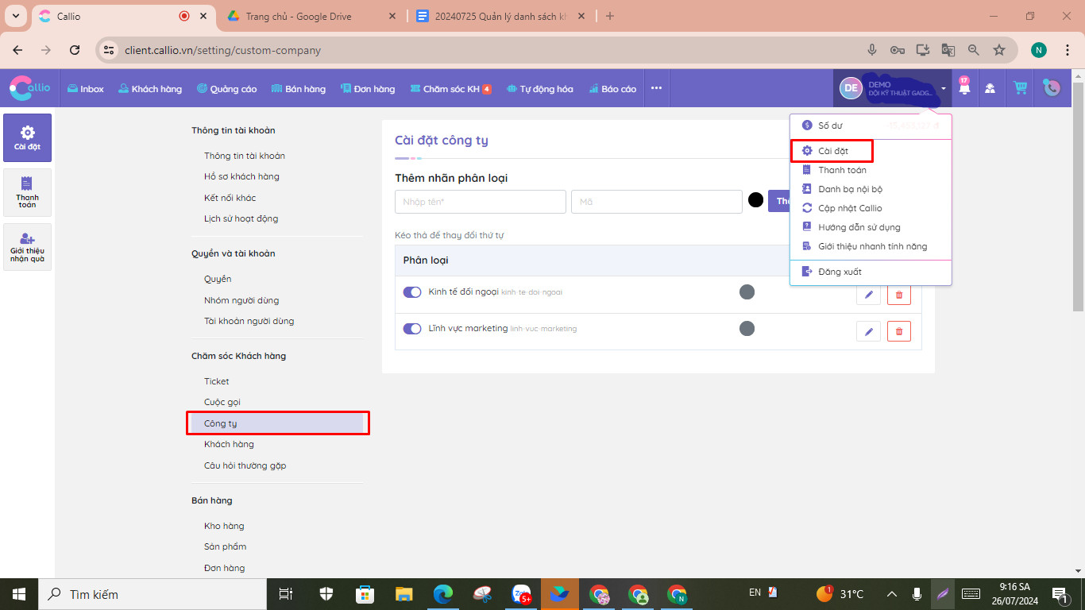Focus the Mã input field
Screen dimensions: 1085x610
657,202
